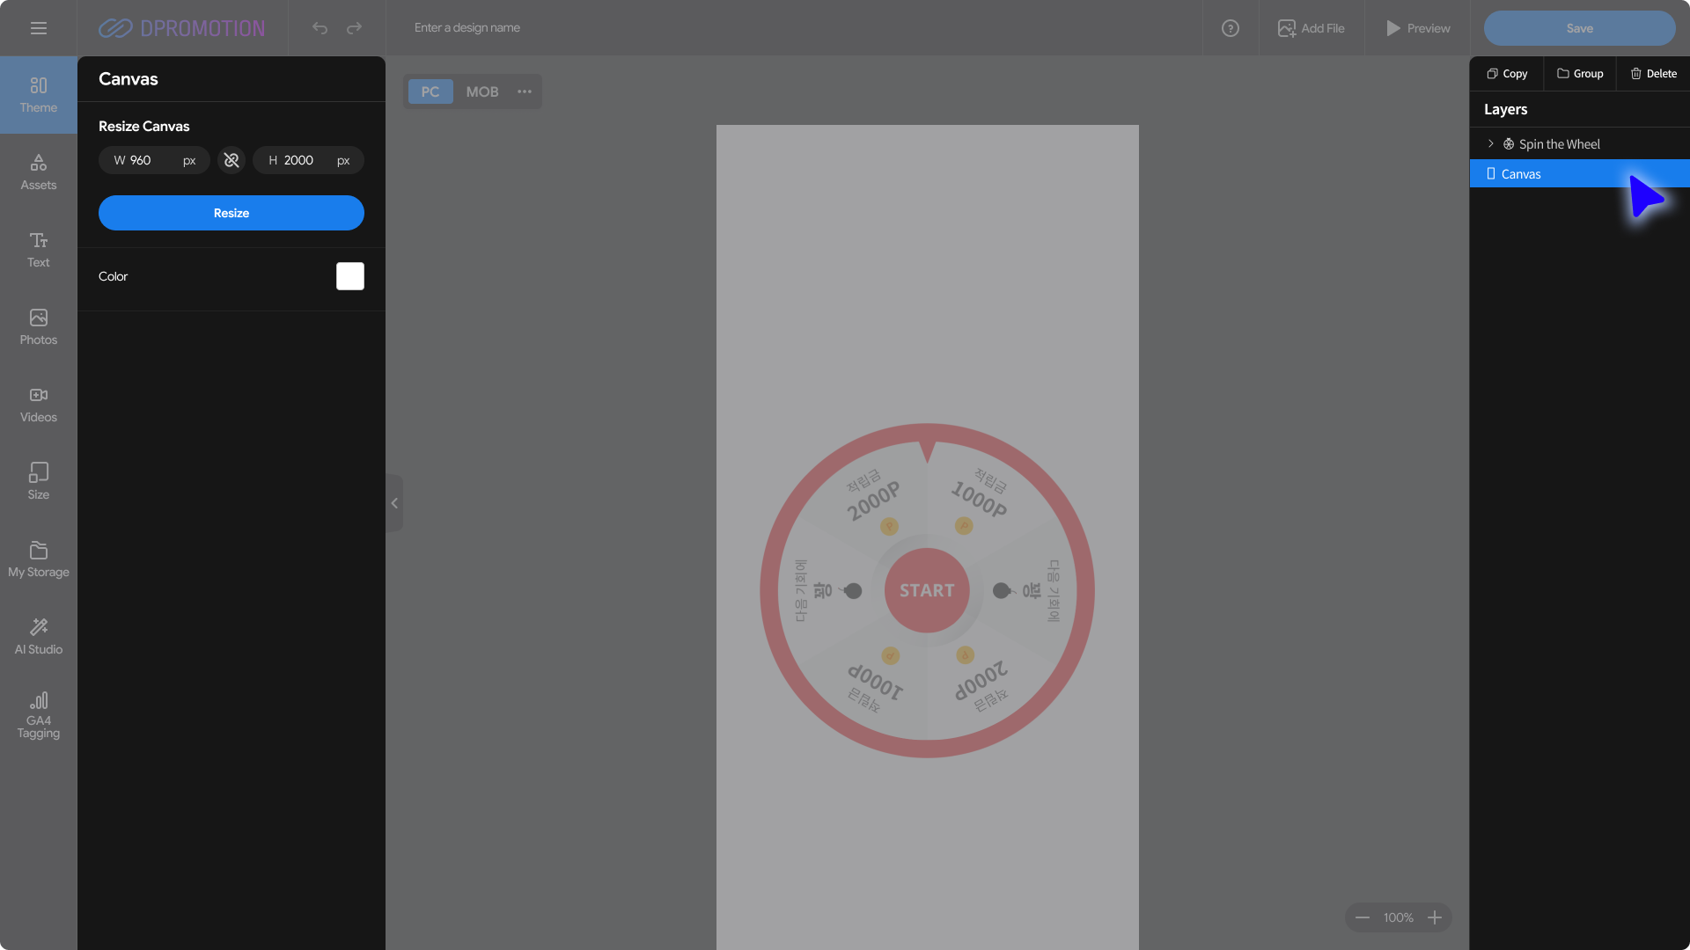The height and width of the screenshot is (950, 1690).
Task: Click the blue Resize button
Action: [231, 213]
